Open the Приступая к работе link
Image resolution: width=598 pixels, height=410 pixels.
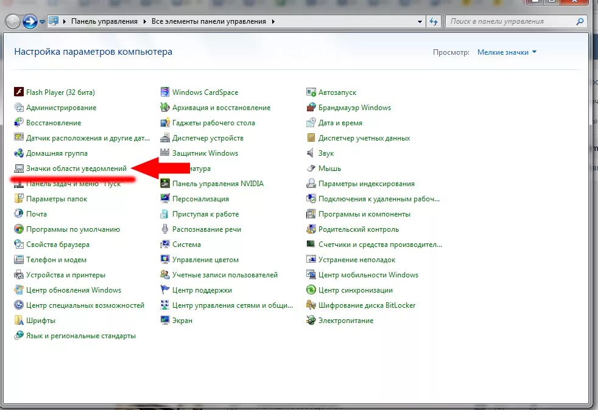tap(205, 214)
